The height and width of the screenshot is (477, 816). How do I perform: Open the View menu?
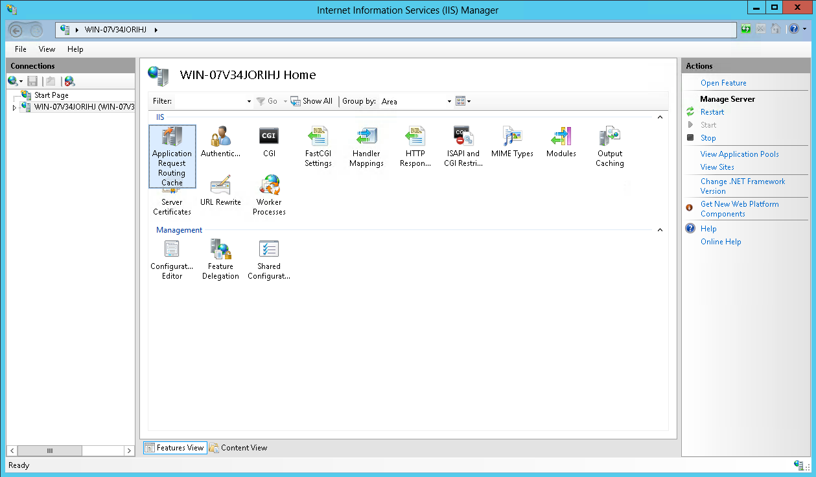click(x=47, y=49)
